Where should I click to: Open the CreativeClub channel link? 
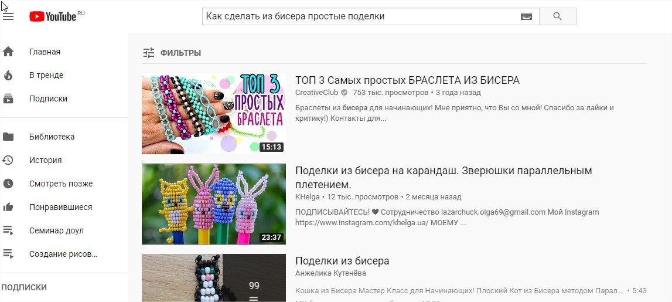(316, 93)
